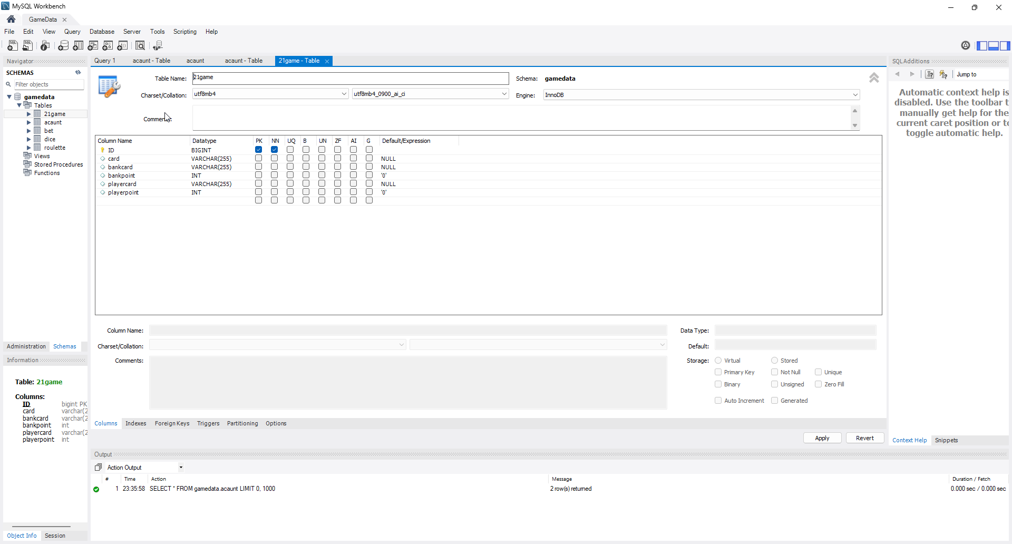Collapse the Tables tree node
1012x544 pixels.
[x=20, y=105]
